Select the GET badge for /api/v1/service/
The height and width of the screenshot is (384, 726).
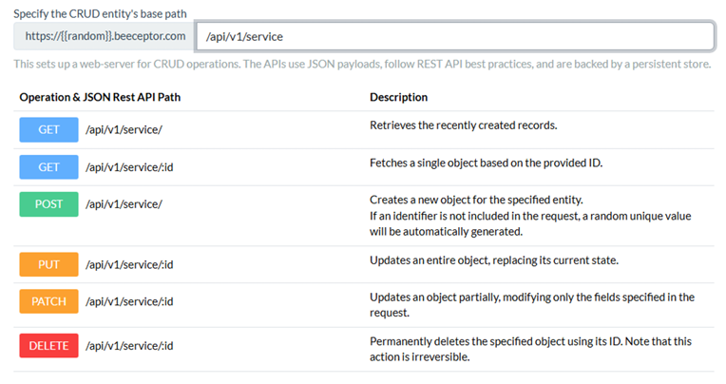[x=48, y=129]
